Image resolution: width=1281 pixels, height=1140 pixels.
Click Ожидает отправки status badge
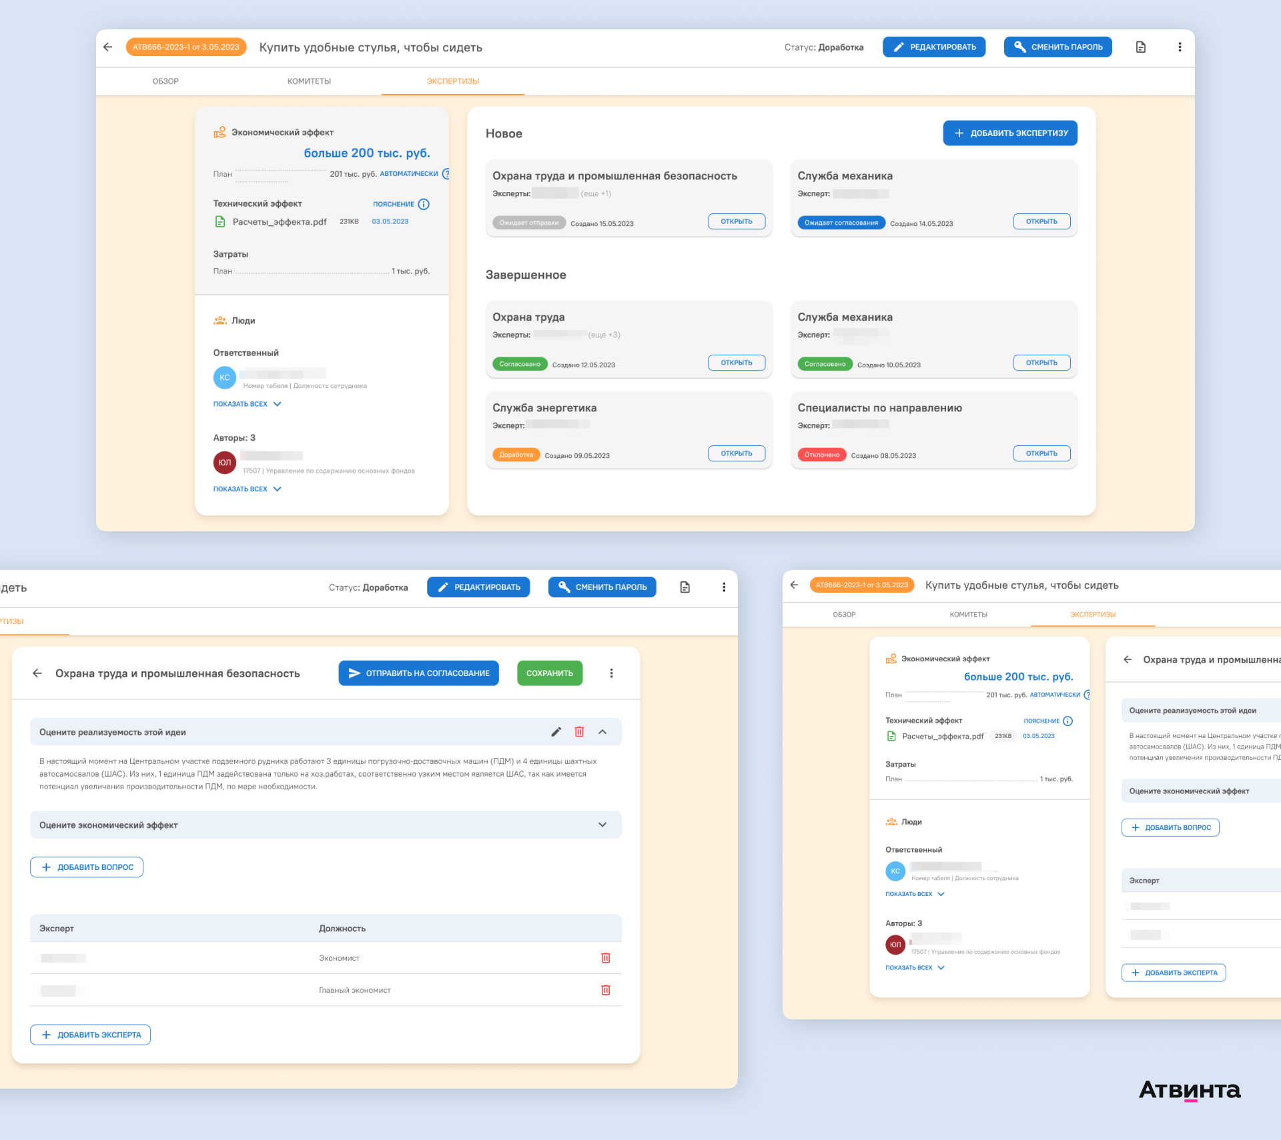[529, 223]
